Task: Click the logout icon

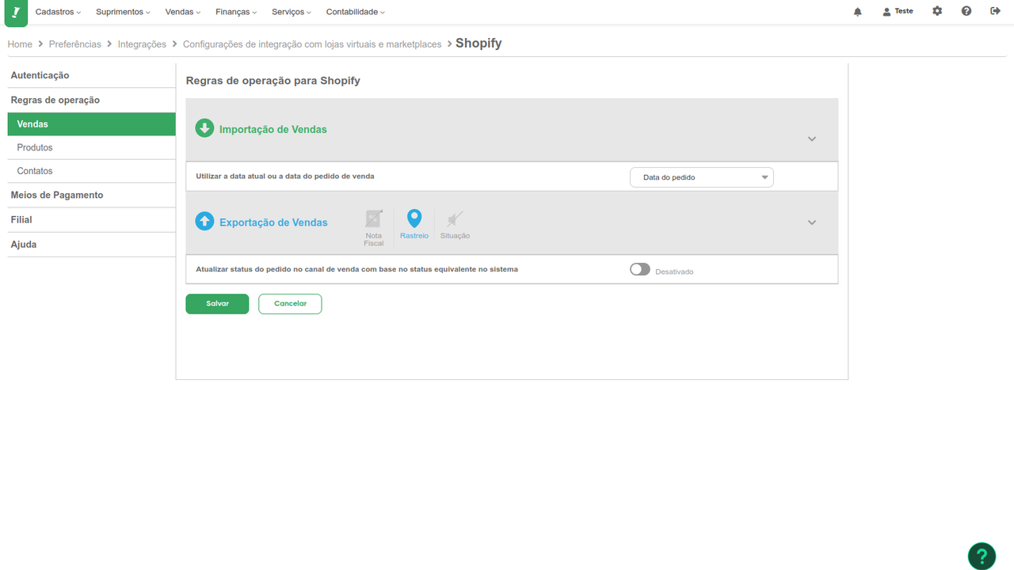Action: point(996,11)
